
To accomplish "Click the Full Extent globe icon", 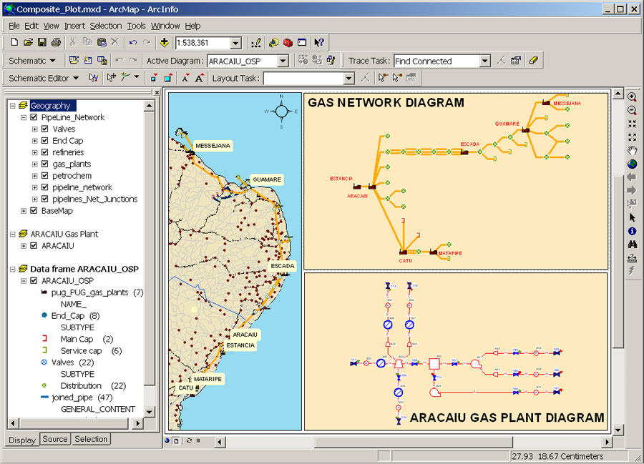I will [x=632, y=164].
